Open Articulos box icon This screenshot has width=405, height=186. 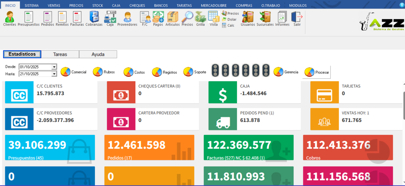(172, 18)
